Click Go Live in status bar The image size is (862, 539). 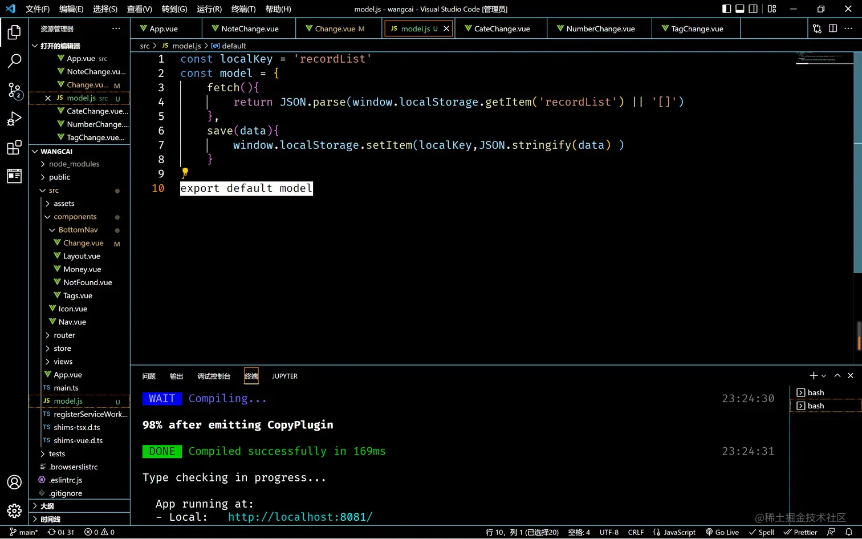point(722,532)
